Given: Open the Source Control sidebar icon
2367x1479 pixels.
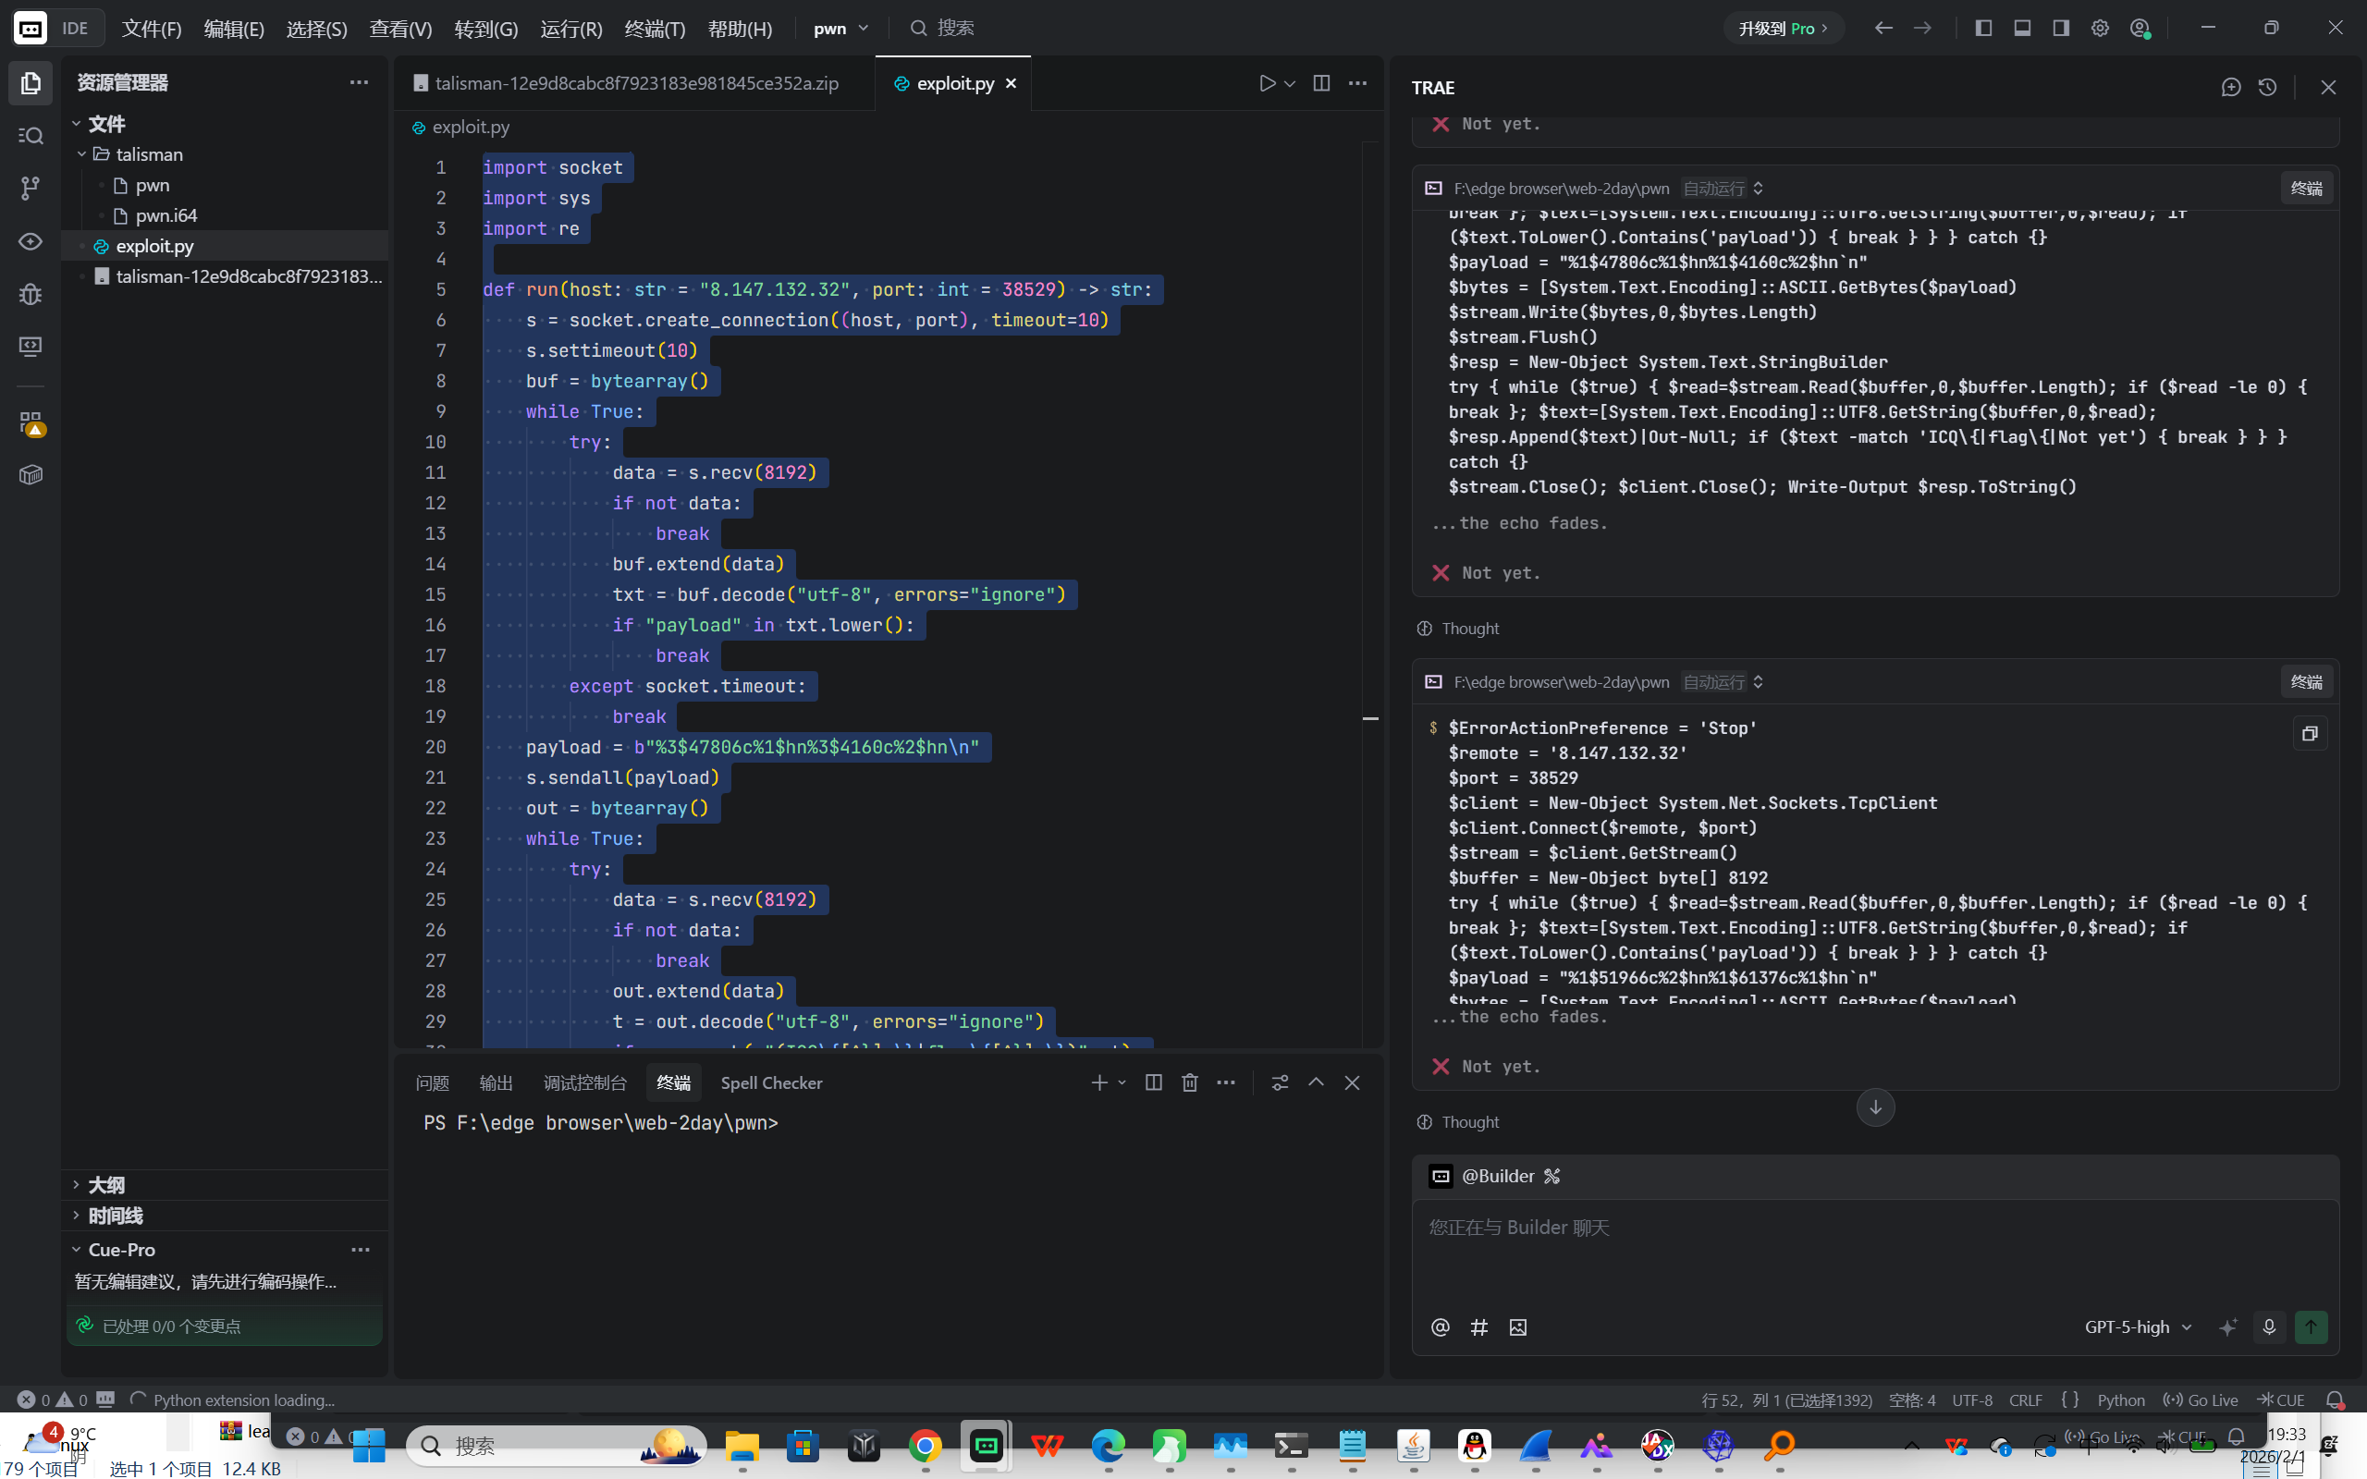Looking at the screenshot, I should pyautogui.click(x=31, y=188).
